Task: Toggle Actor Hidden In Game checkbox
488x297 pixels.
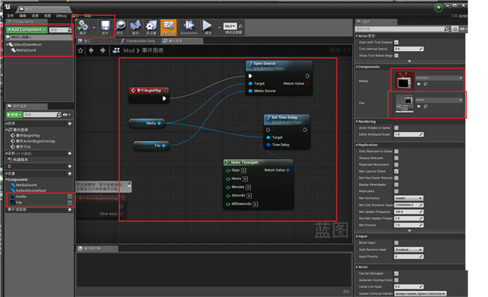Action: click(397, 127)
